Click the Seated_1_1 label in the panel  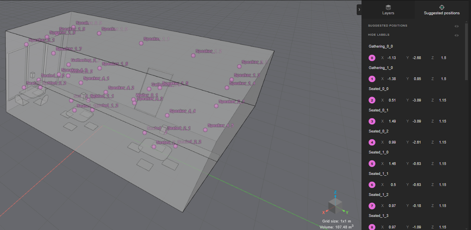(x=379, y=174)
